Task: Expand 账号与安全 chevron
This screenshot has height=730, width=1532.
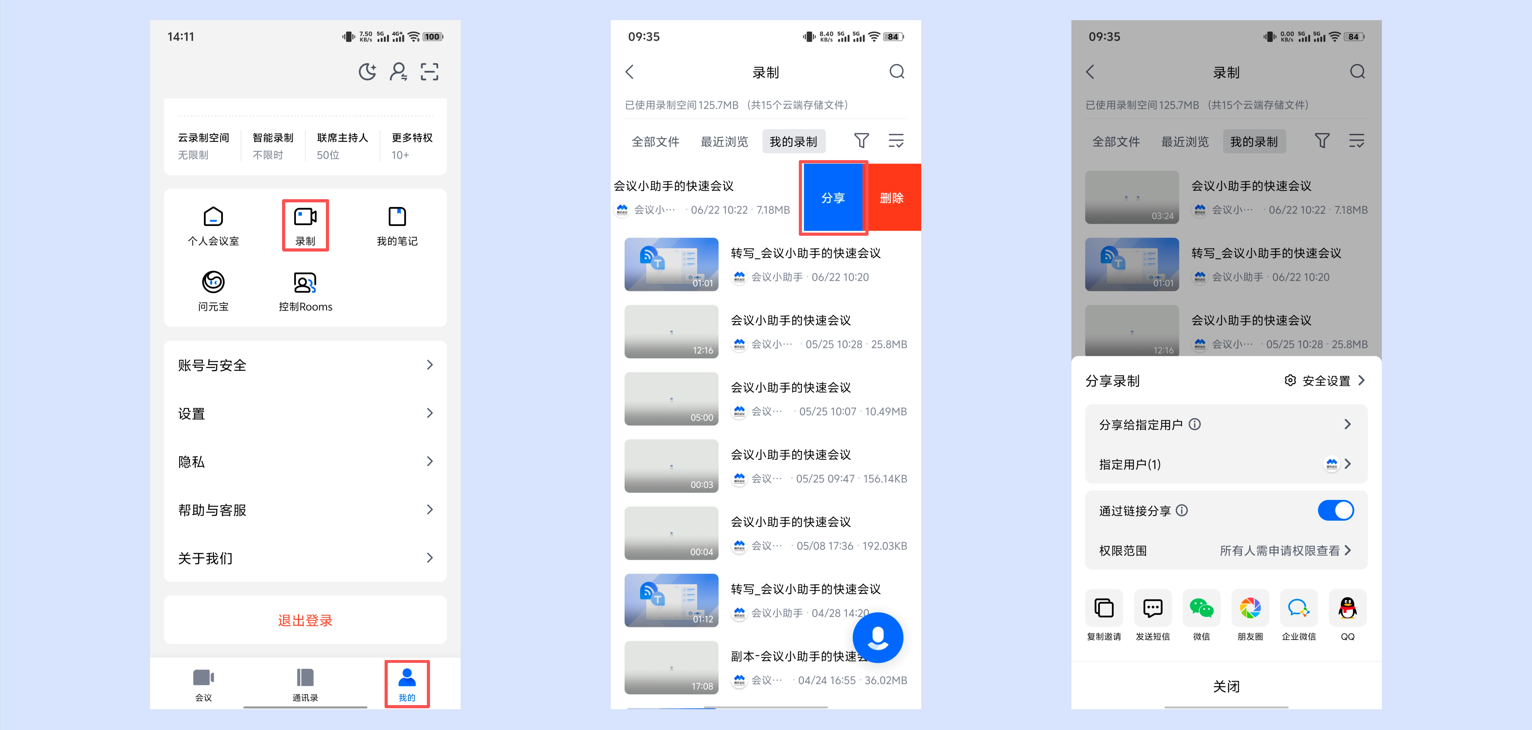Action: pyautogui.click(x=429, y=365)
